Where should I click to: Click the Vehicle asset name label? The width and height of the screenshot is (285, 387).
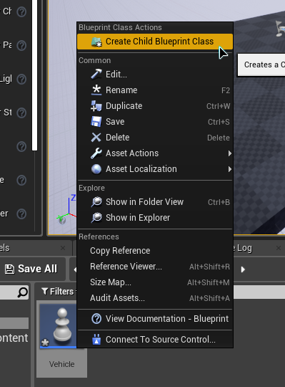61,364
